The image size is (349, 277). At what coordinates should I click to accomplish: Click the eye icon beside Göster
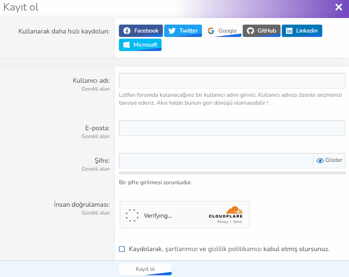[320, 160]
